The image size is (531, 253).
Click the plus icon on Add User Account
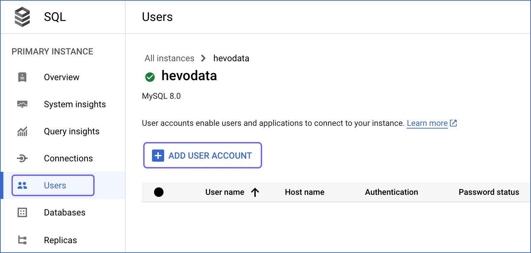click(158, 156)
